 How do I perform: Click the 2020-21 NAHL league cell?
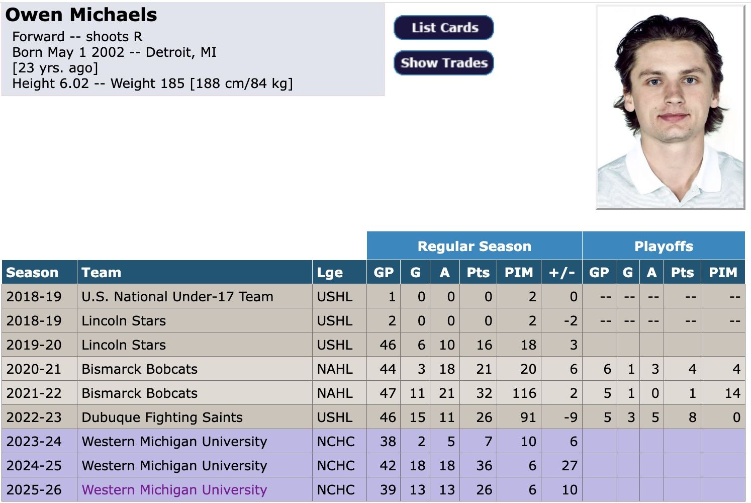coord(335,369)
